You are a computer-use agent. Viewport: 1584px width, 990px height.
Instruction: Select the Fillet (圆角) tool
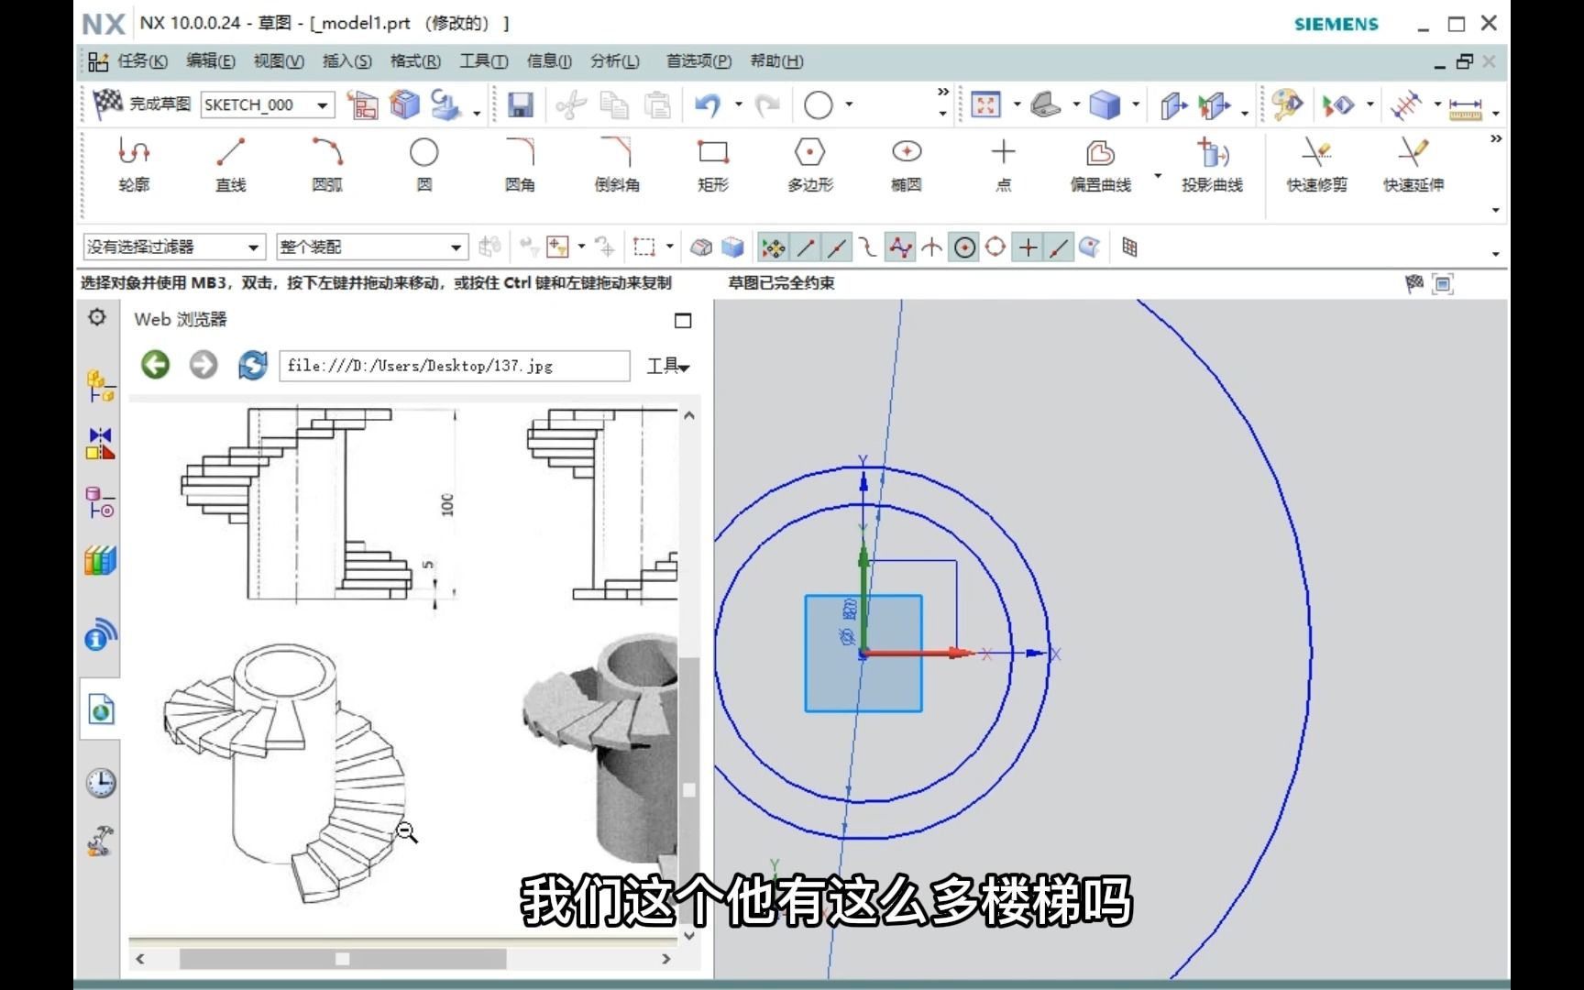click(x=520, y=165)
